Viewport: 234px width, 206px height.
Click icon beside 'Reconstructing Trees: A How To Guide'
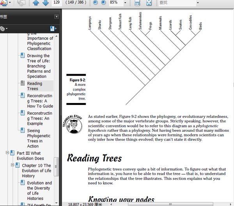point(23,95)
